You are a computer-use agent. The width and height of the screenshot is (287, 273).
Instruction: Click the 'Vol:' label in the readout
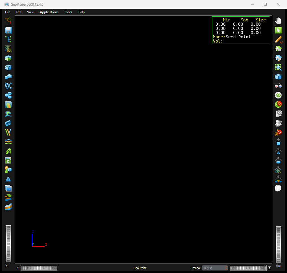pyautogui.click(x=218, y=41)
